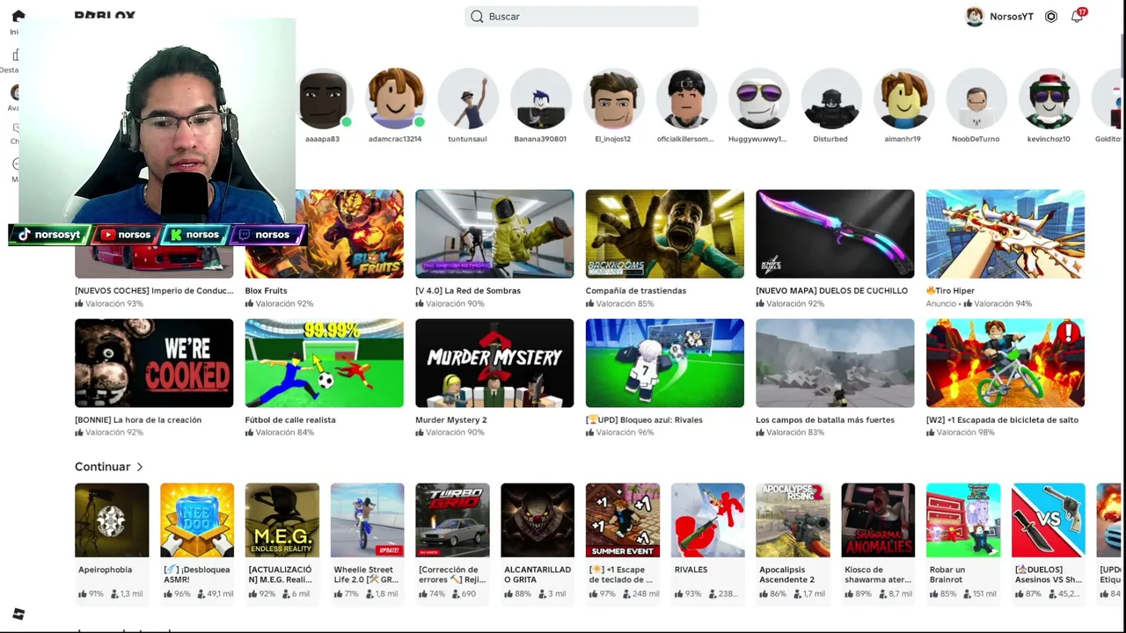Open Bloqueo azul: Rivales thumbnail

tap(665, 363)
